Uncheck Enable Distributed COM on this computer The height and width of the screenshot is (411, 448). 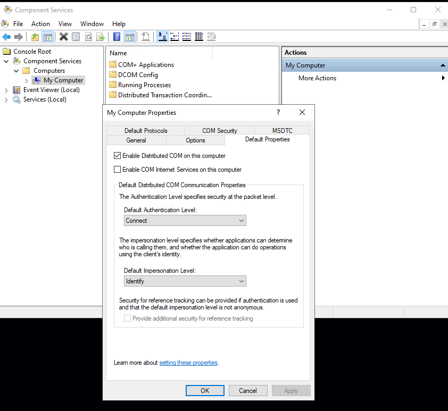(x=117, y=156)
